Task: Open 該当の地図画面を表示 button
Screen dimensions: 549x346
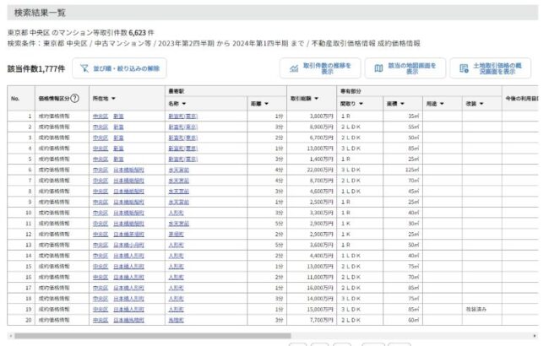Action: click(x=405, y=68)
